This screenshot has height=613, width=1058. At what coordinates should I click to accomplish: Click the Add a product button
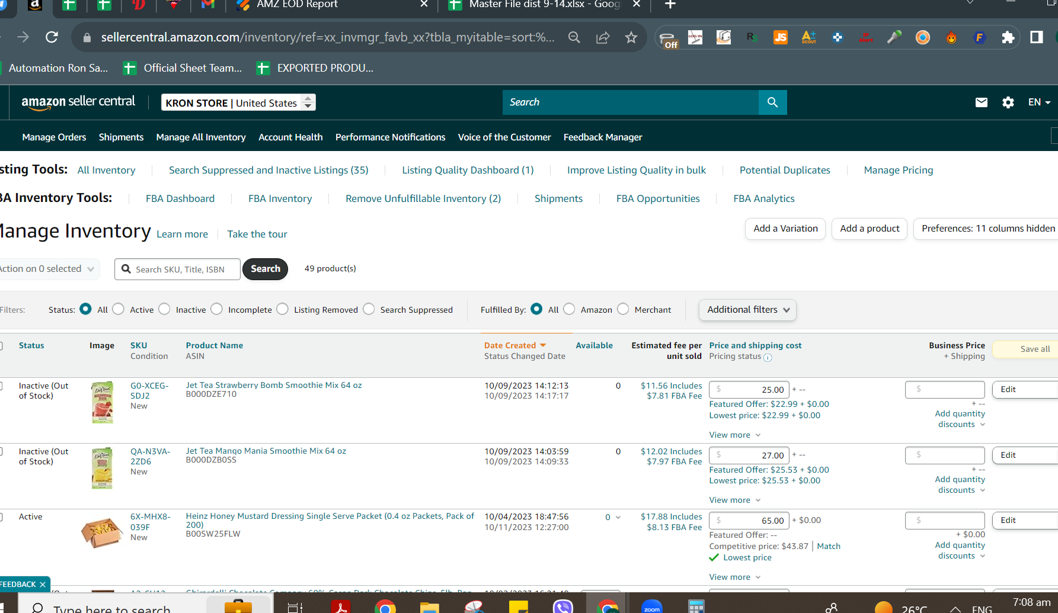(870, 229)
